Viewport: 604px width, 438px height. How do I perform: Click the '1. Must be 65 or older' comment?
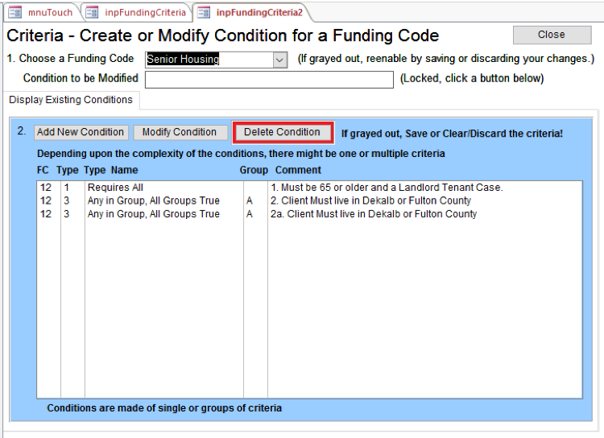(387, 188)
